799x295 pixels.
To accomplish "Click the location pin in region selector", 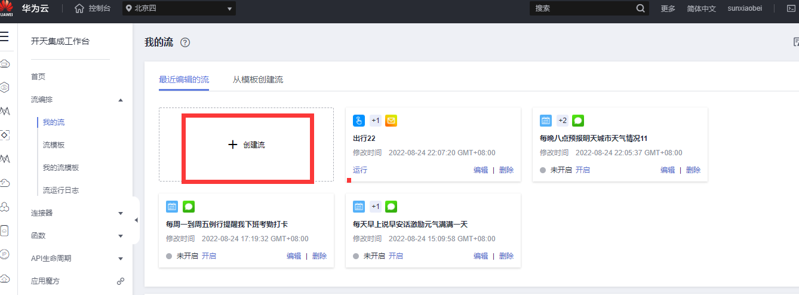I will point(129,8).
